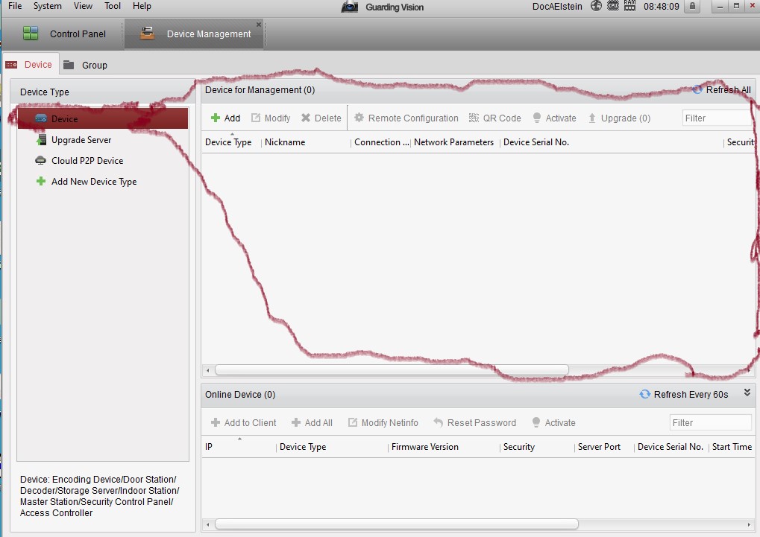Click Add to Client button

[244, 423]
